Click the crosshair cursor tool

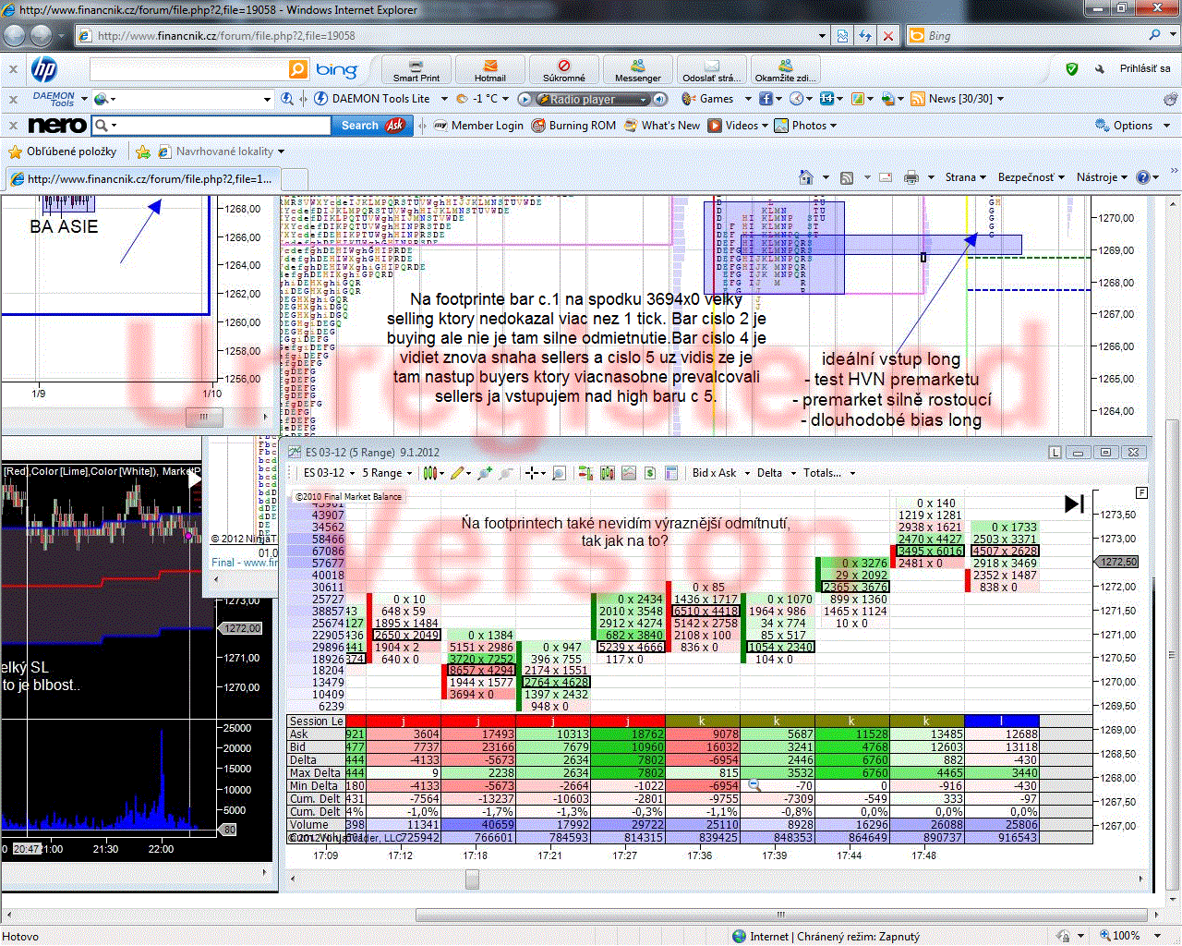(532, 473)
